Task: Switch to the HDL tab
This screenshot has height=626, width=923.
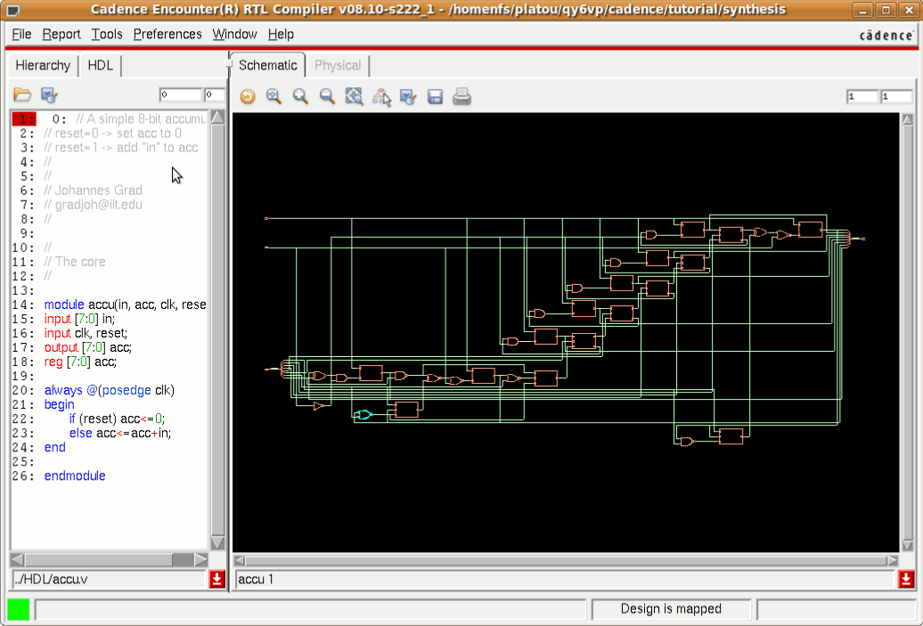Action: click(x=100, y=65)
